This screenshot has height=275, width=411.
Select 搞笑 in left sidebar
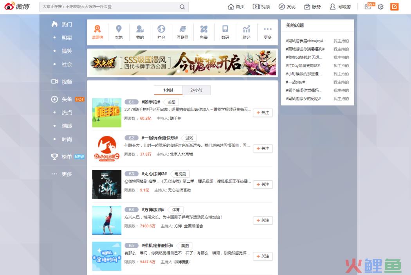click(67, 51)
